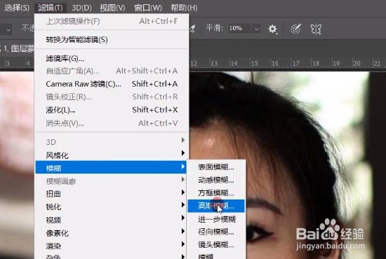Open the 帮助(H) menu

point(184,8)
